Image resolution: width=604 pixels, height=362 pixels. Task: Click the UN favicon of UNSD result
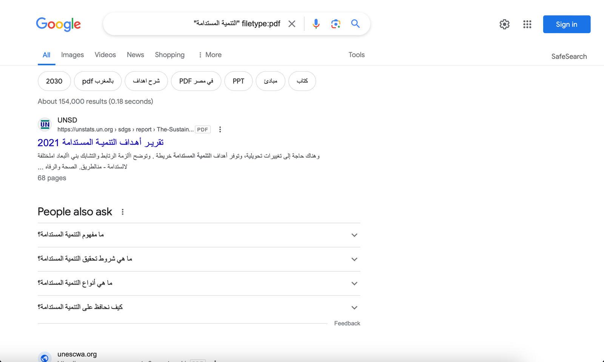point(45,124)
